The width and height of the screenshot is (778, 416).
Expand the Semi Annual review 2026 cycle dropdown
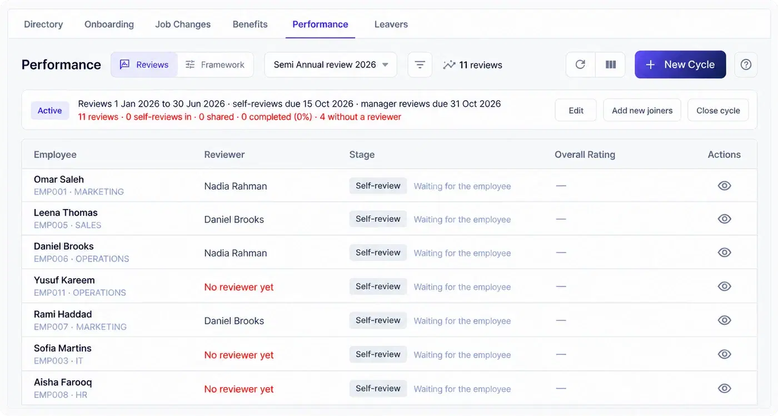click(x=331, y=65)
